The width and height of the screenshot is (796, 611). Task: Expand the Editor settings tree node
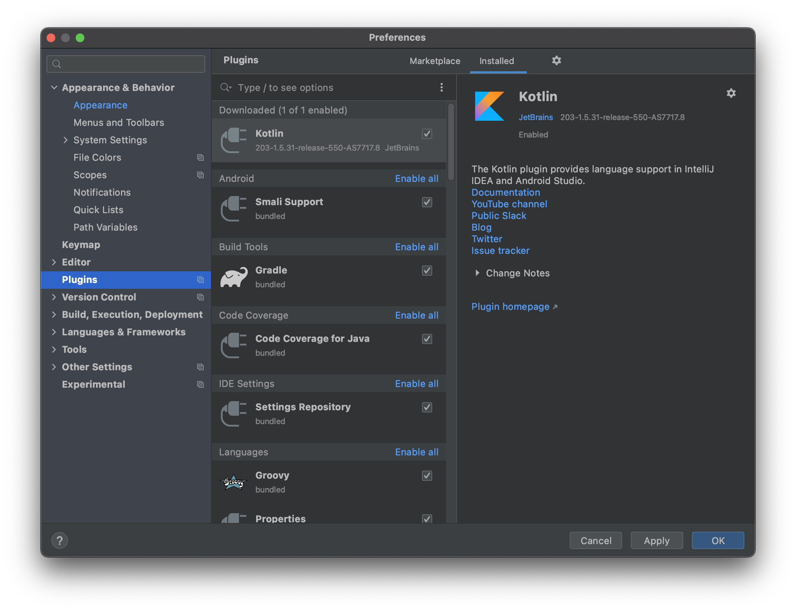point(54,262)
